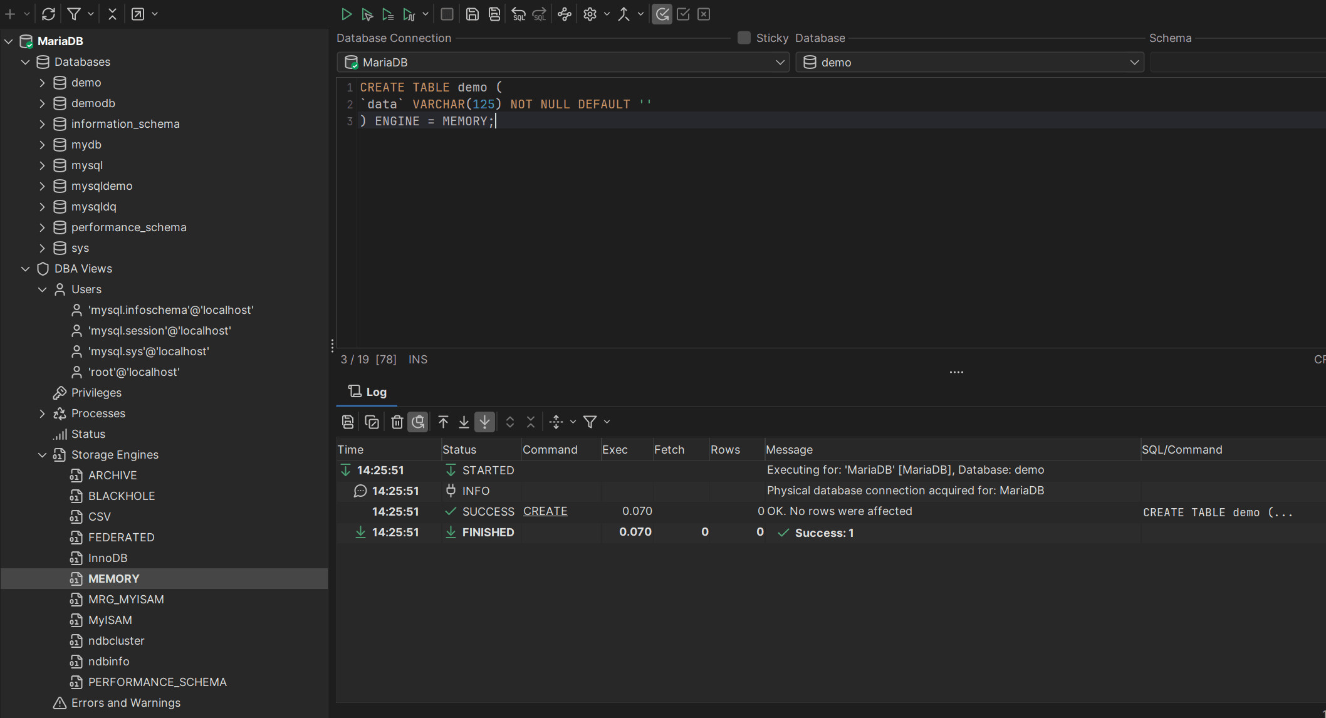Click the rollback X icon in the top toolbar
The height and width of the screenshot is (718, 1326).
tap(704, 14)
